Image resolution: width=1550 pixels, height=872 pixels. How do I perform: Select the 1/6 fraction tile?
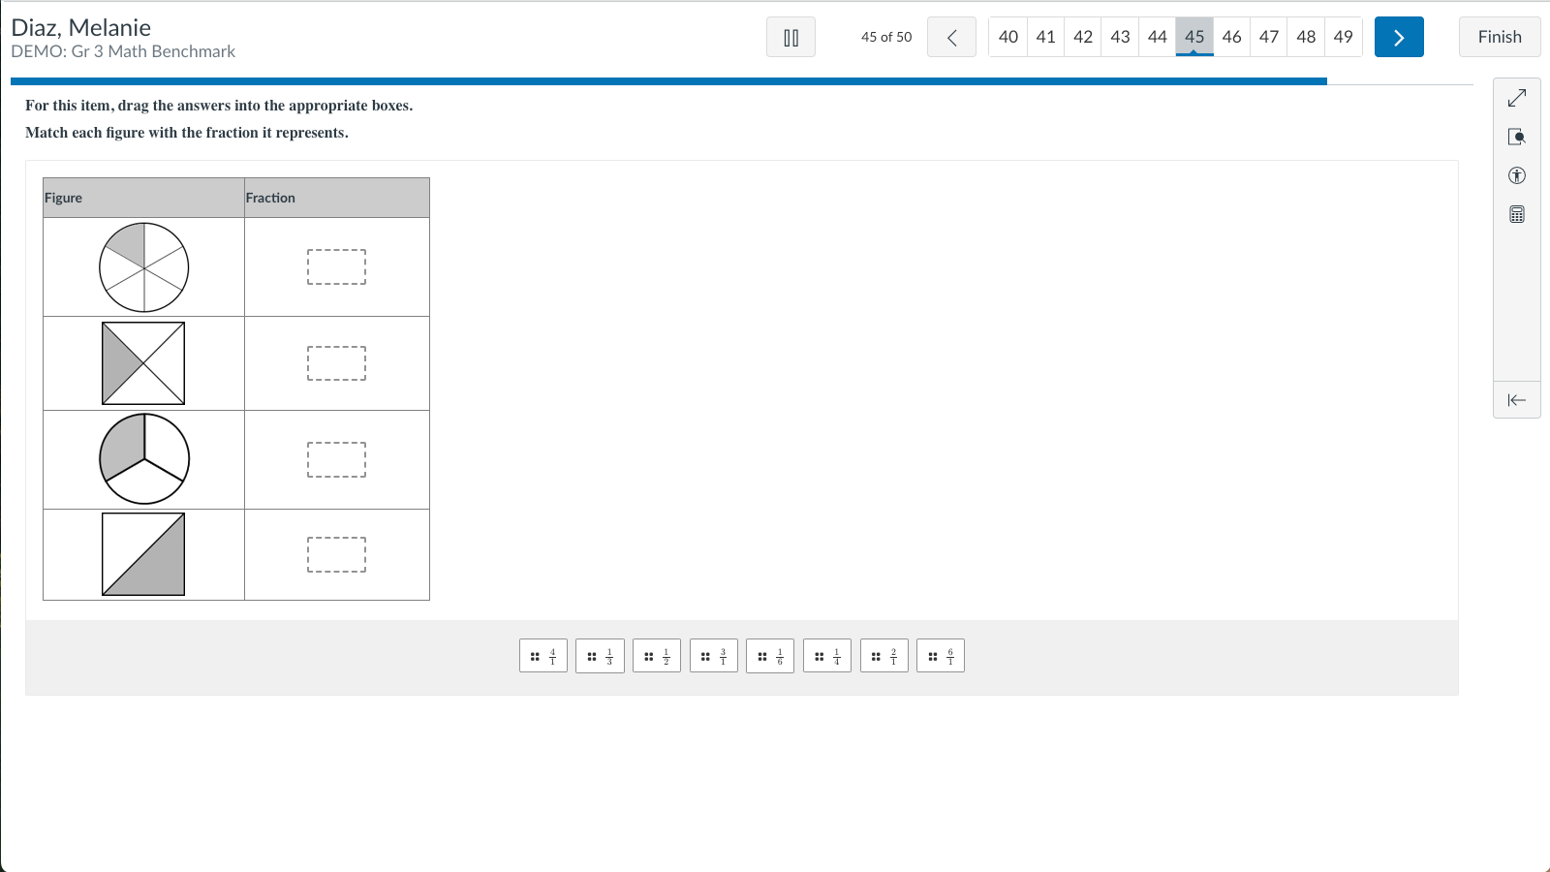coord(771,656)
